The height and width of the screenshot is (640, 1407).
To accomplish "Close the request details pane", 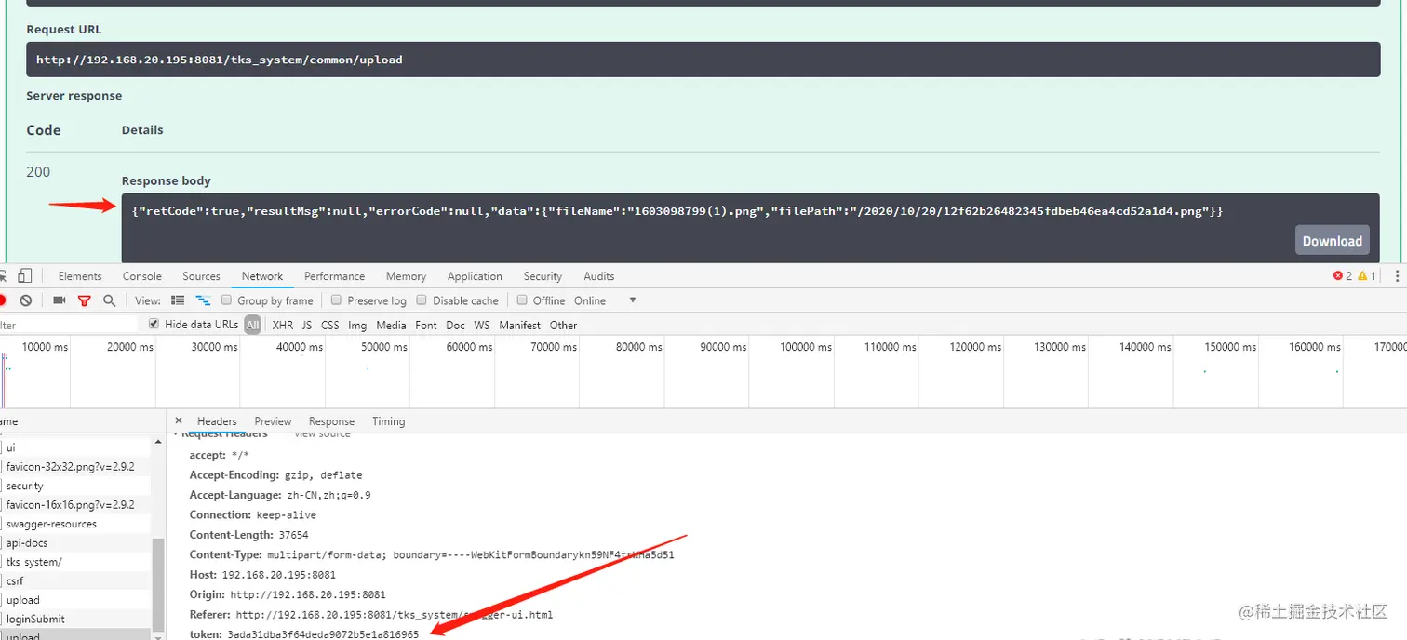I will coord(179,420).
